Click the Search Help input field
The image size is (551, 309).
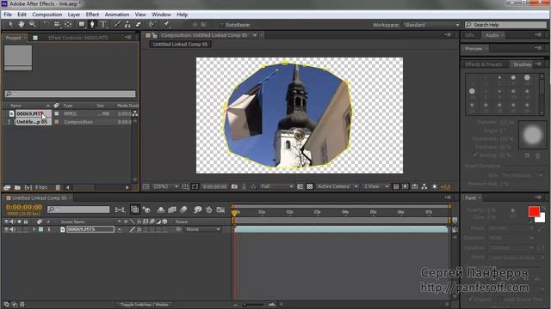(x=505, y=25)
